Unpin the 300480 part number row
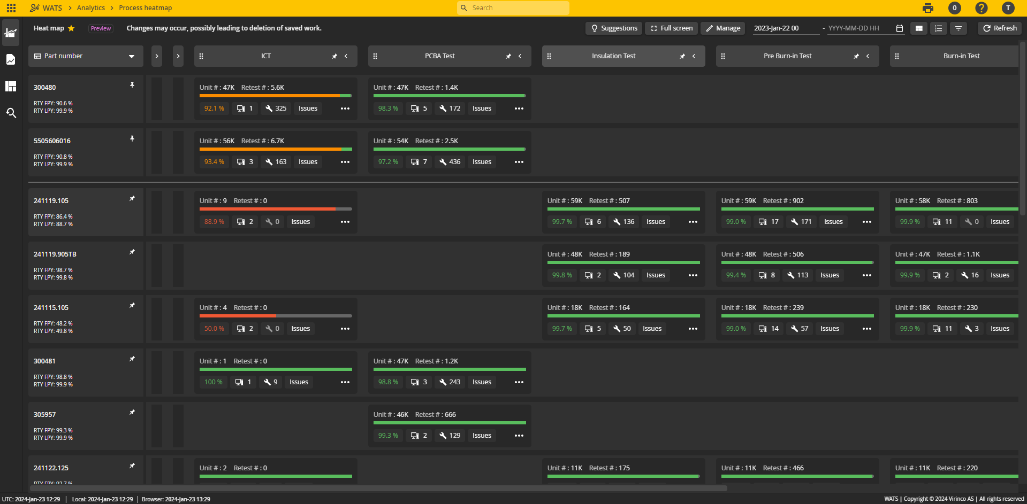 132,85
